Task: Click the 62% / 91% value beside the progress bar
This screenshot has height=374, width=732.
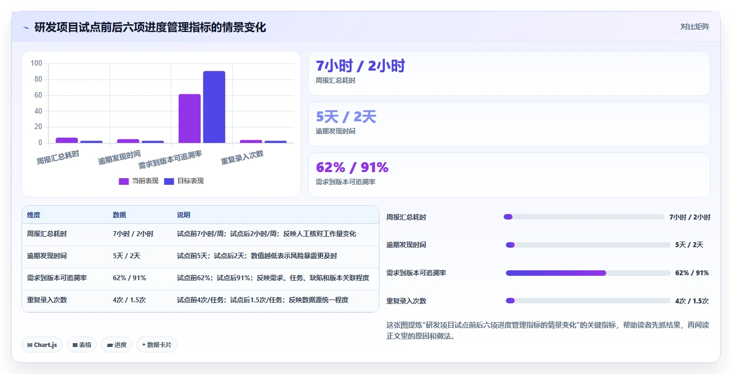Action: click(692, 273)
